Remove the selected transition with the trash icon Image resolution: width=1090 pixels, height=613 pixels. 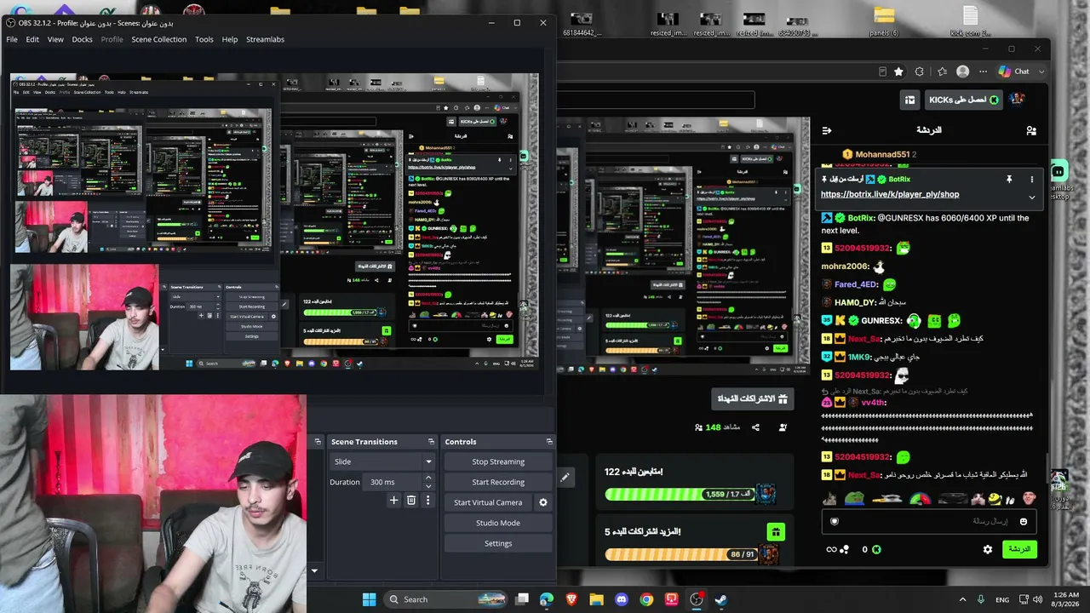411,501
